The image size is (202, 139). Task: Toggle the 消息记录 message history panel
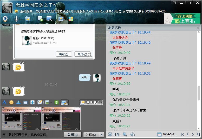(91, 102)
